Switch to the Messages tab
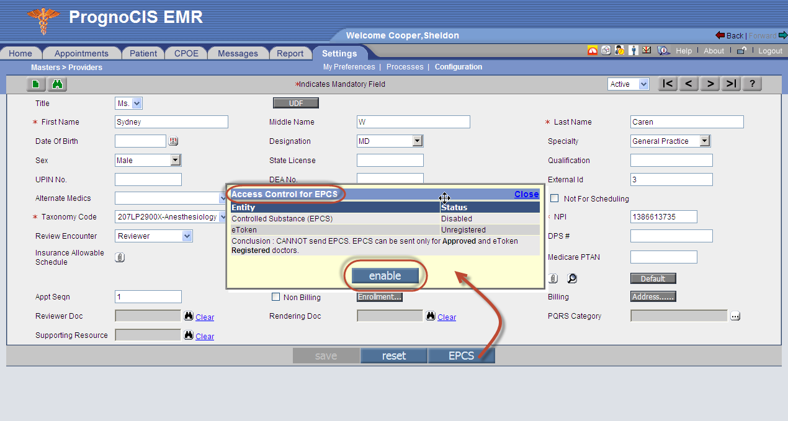 [x=238, y=53]
